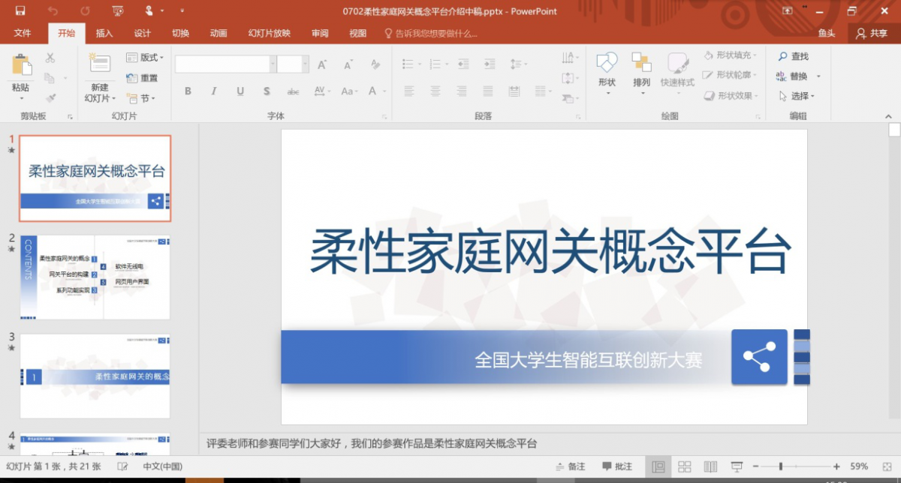This screenshot has height=483, width=901.
Task: Toggle the Comments (批注) pane
Action: point(616,466)
